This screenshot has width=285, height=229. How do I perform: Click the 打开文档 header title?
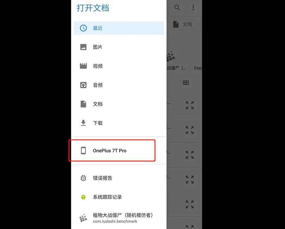pyautogui.click(x=93, y=8)
